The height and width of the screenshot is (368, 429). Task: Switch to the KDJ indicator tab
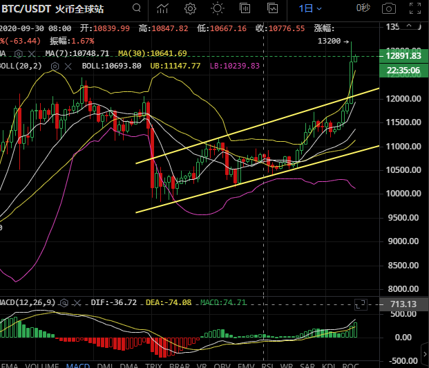pyautogui.click(x=329, y=365)
